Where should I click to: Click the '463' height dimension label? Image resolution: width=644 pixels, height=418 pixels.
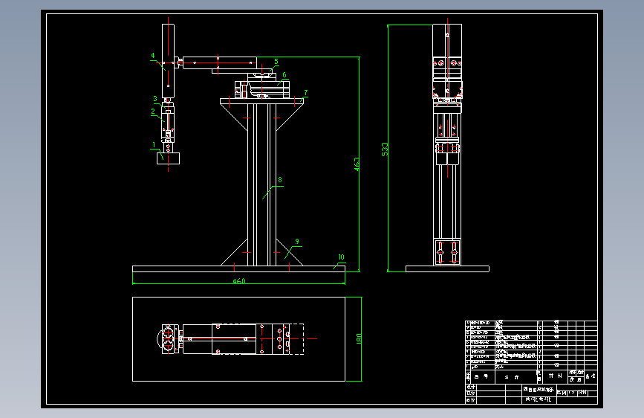357,164
